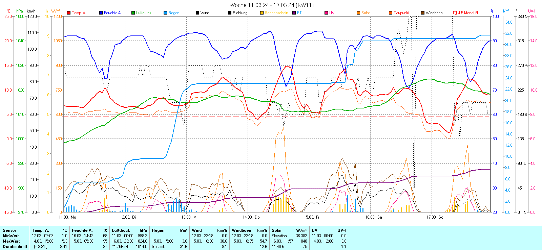This screenshot has width=542, height=250.
Task: Select the light blue Regen legend swatch
Action: tap(165, 13)
